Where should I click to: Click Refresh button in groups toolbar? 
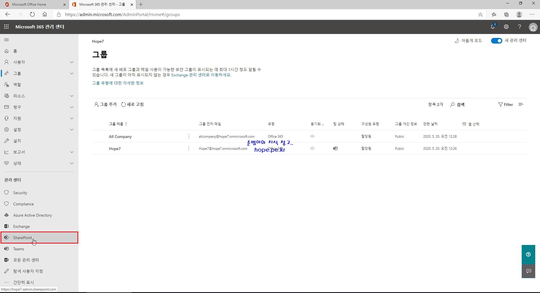tap(132, 104)
